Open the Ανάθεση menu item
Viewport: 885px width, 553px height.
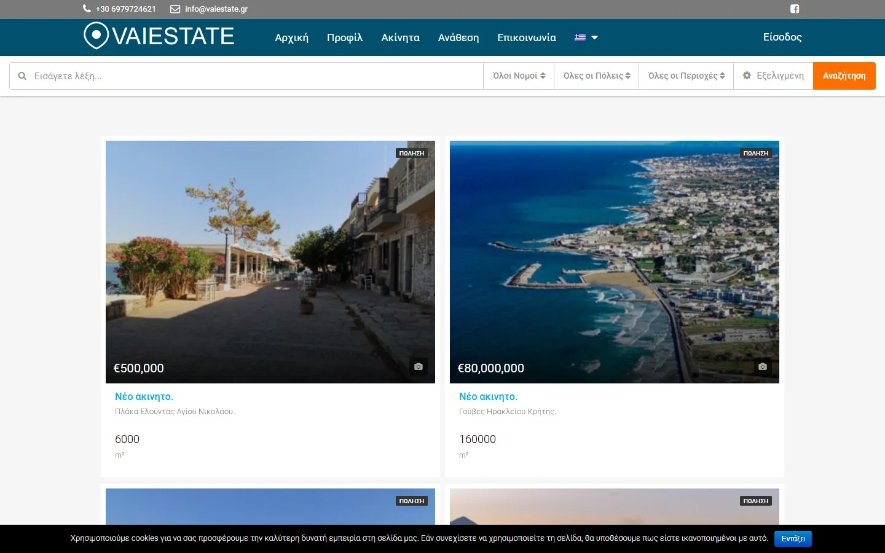pyautogui.click(x=458, y=37)
